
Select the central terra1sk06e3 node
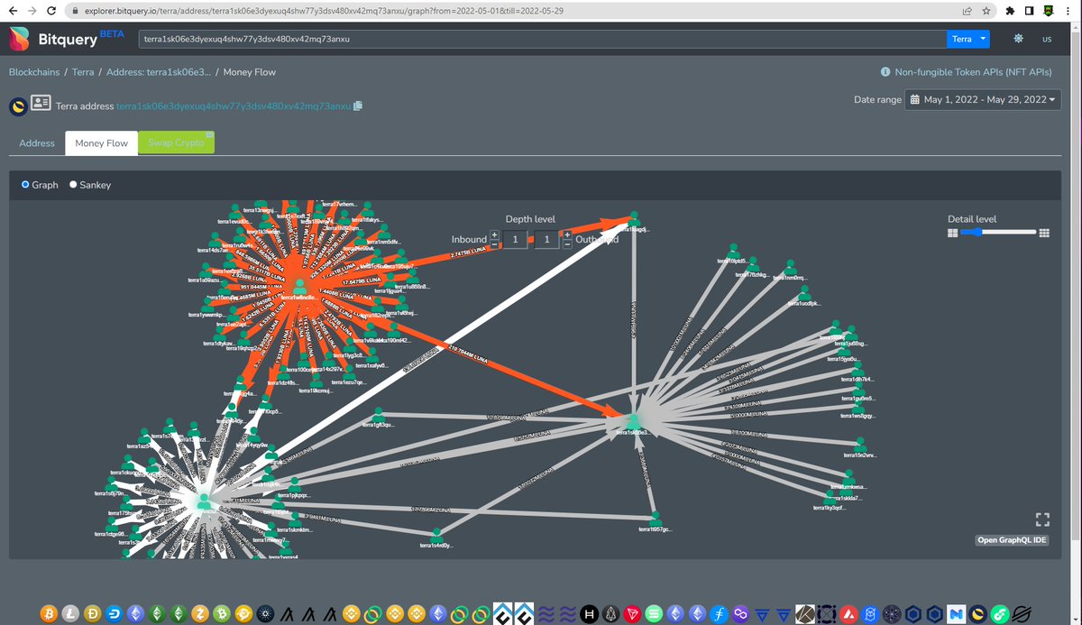tap(633, 420)
